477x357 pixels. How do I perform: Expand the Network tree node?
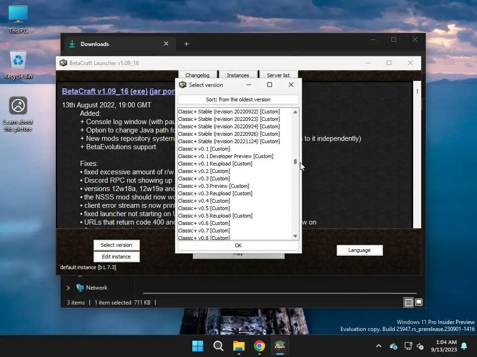68,288
